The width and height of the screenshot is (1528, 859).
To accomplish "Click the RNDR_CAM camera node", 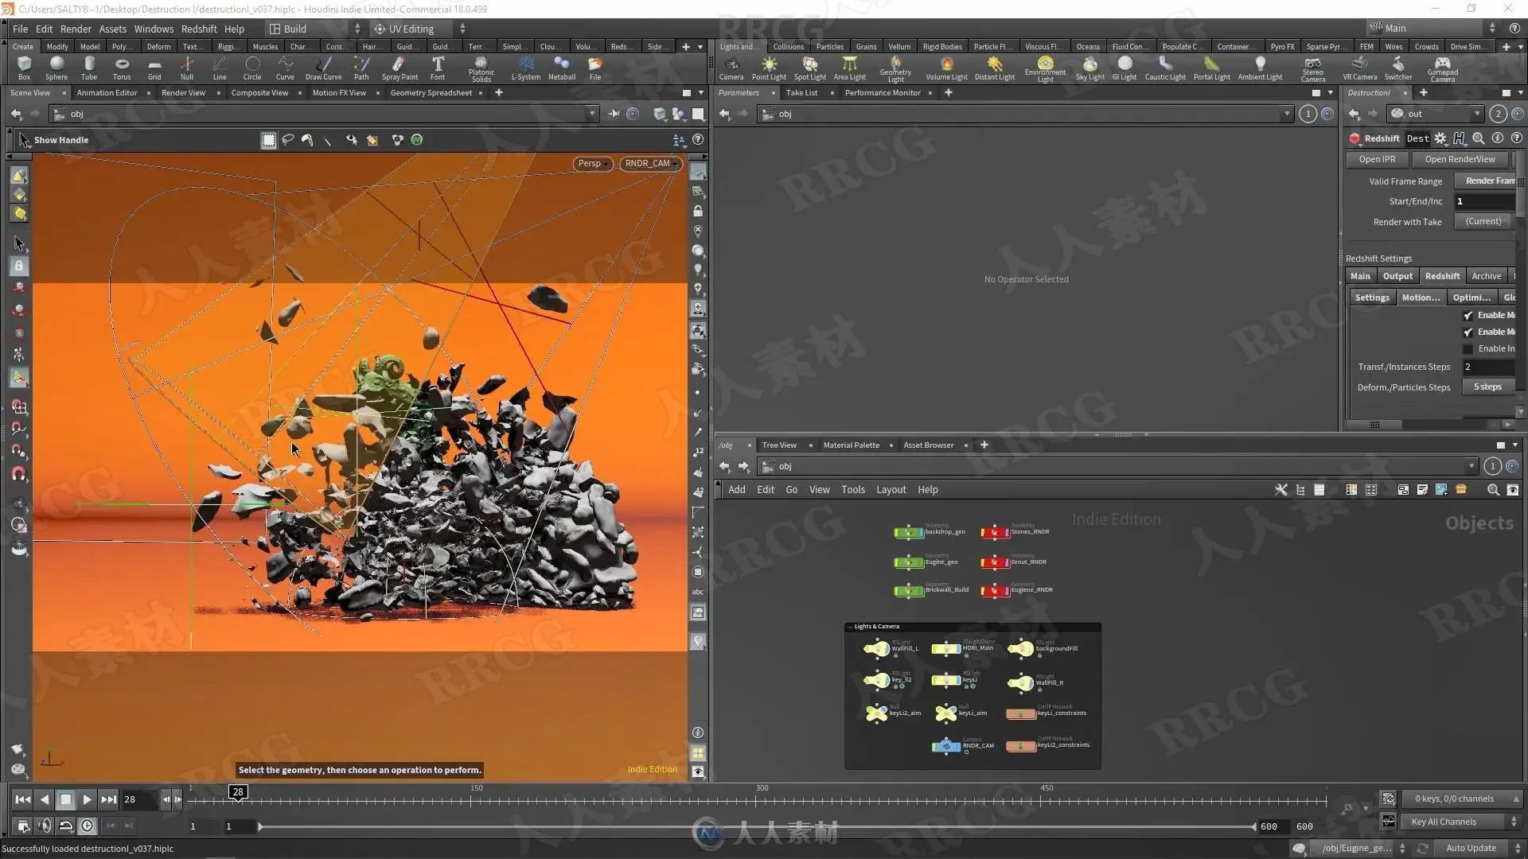I will (x=946, y=745).
